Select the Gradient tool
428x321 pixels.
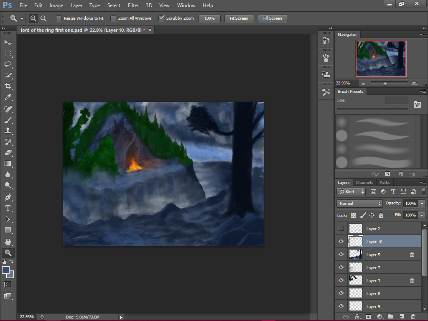point(8,163)
